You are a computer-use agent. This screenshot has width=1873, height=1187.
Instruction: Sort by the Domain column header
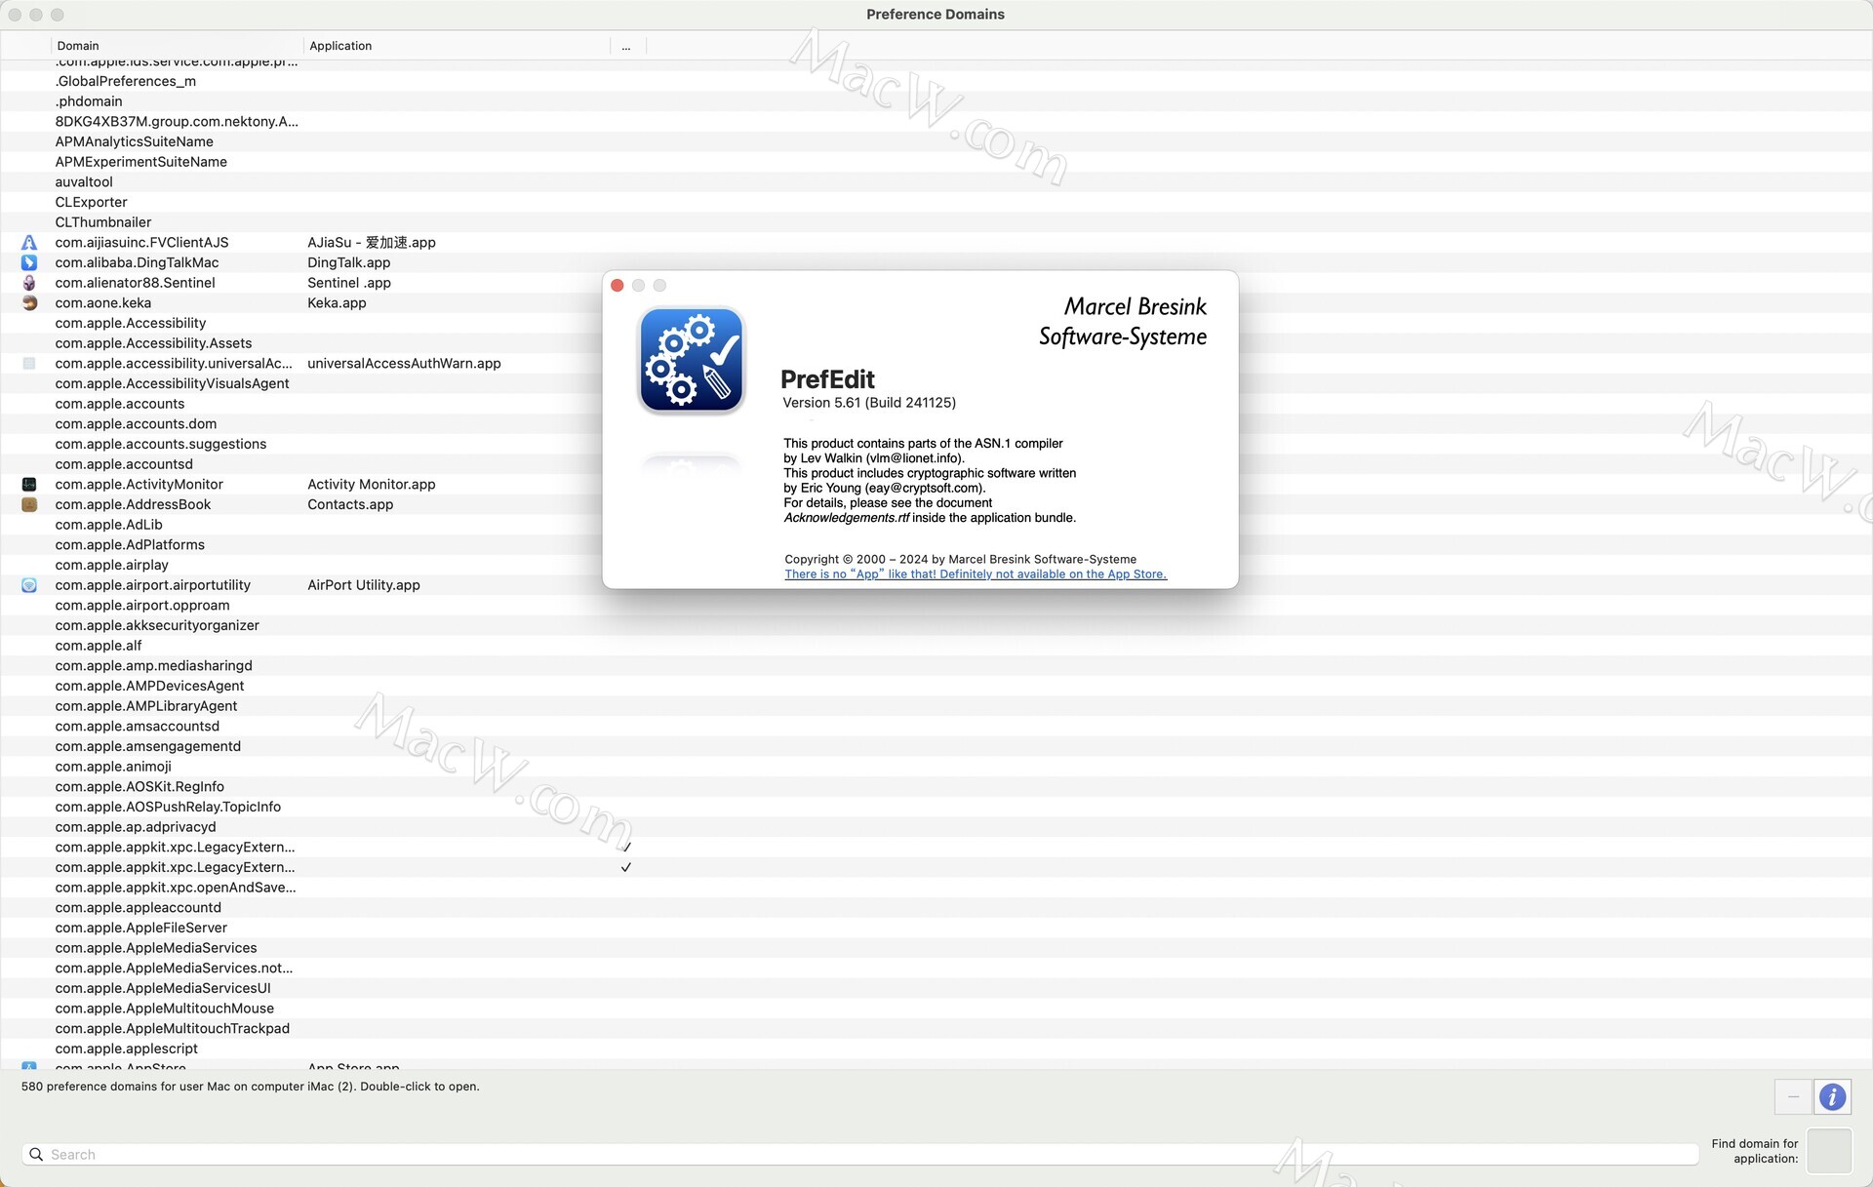pyautogui.click(x=177, y=46)
